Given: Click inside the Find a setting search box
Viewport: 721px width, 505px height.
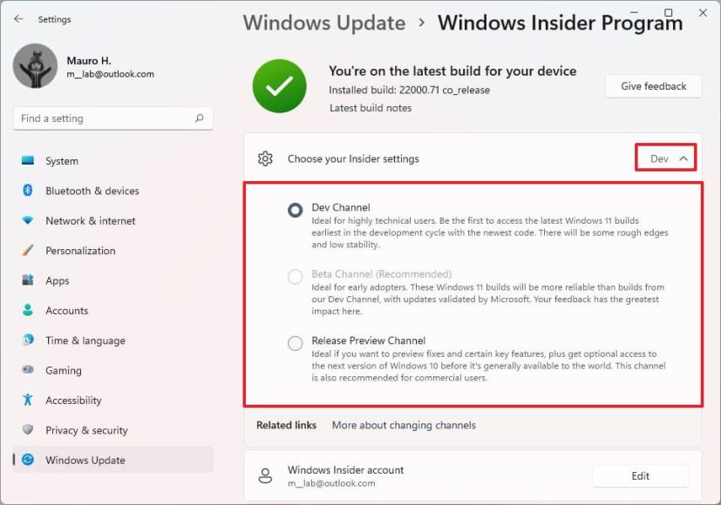Looking at the screenshot, I should click(x=112, y=118).
